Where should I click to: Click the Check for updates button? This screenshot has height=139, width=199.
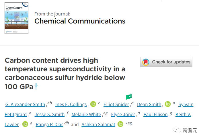pyautogui.click(x=166, y=62)
